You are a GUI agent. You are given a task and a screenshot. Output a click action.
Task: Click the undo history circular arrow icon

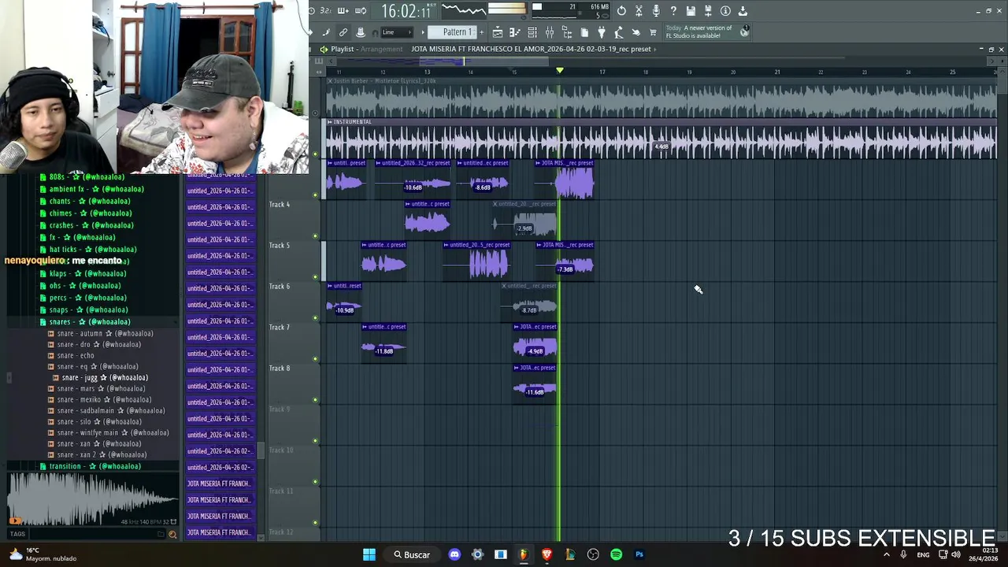tap(621, 11)
